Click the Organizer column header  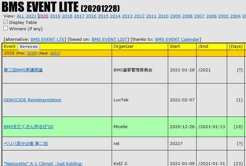(x=123, y=47)
